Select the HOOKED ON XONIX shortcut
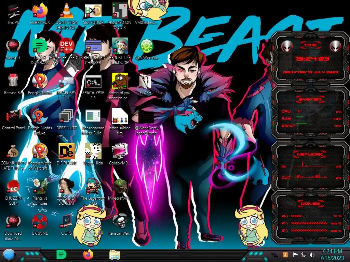This screenshot has width=350, height=262. click(120, 16)
